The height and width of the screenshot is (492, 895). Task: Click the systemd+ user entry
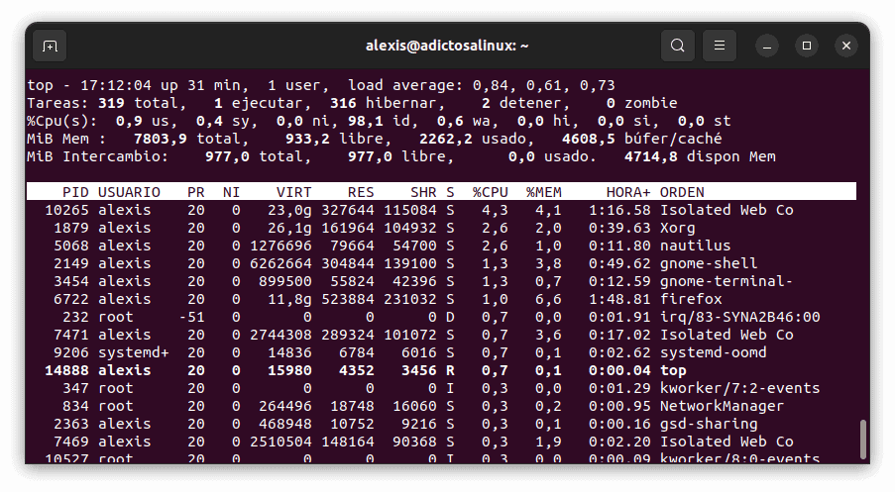coord(134,352)
